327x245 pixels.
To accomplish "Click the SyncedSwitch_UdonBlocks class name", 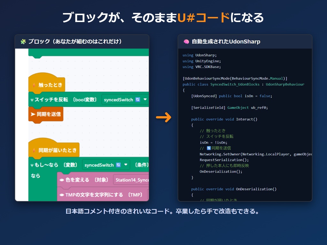I will (x=235, y=84).
